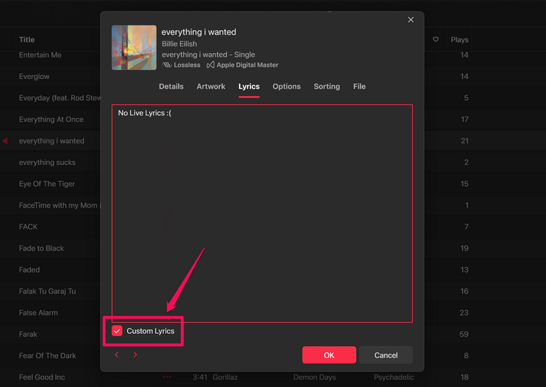Open the File tab
Viewport: 546px width, 387px height.
360,87
